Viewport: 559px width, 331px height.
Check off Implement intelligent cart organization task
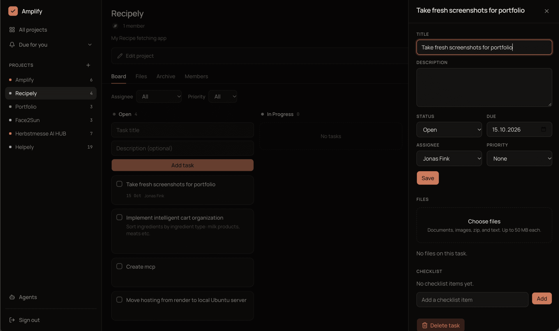pyautogui.click(x=119, y=217)
